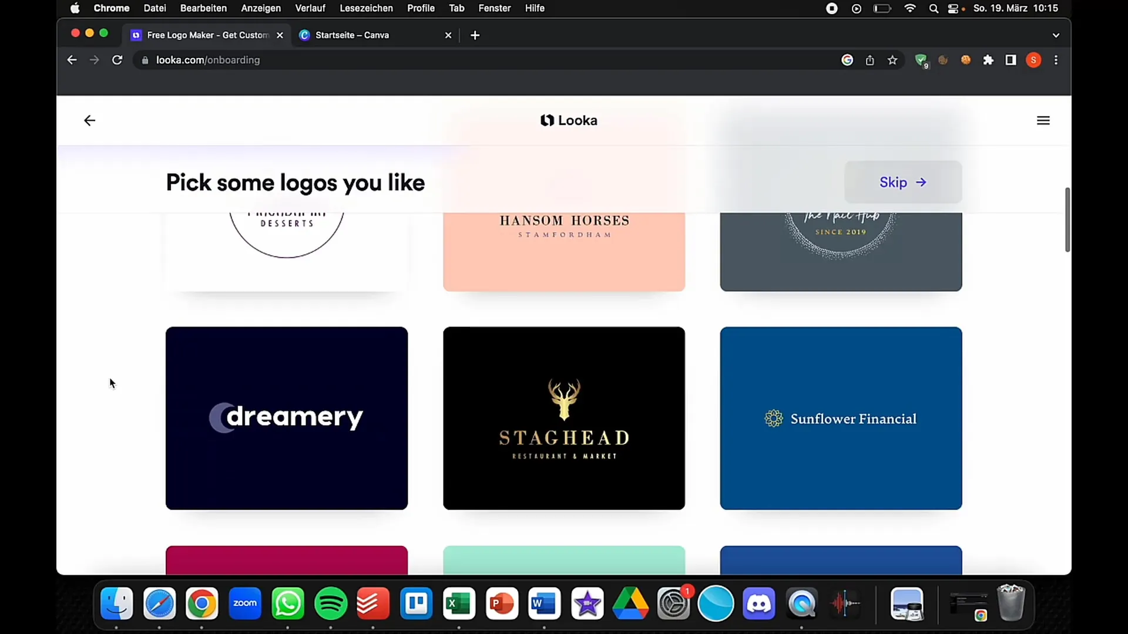Close the Free Logo Maker tab
Image resolution: width=1128 pixels, height=634 pixels.
280,35
